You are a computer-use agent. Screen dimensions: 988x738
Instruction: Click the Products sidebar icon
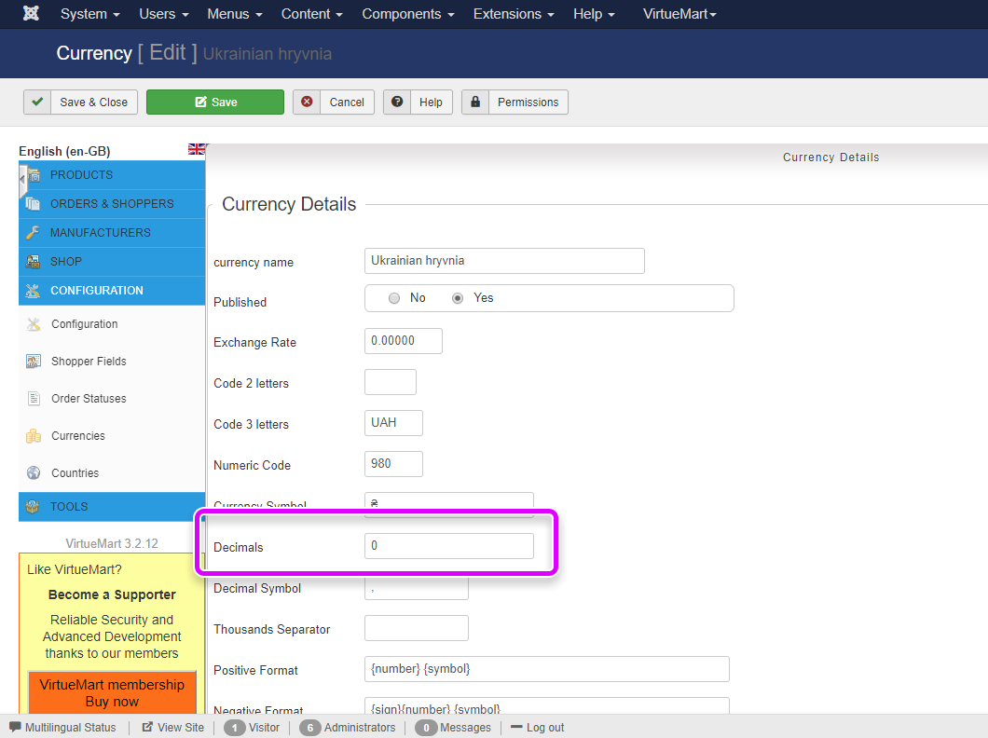pos(34,175)
